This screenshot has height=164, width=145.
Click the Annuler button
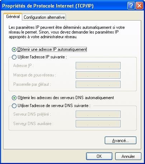click(128, 156)
